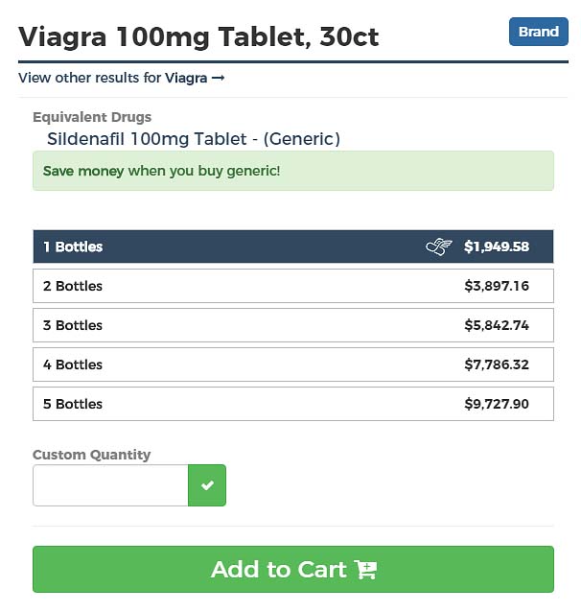
Task: Choose the 3 Bottles quantity
Action: click(x=293, y=325)
